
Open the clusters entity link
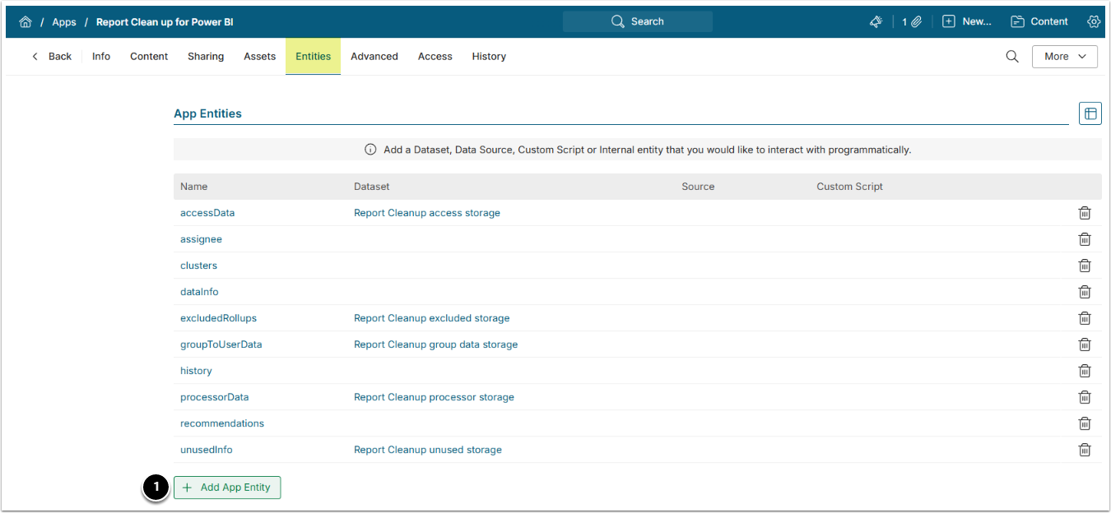tap(199, 266)
